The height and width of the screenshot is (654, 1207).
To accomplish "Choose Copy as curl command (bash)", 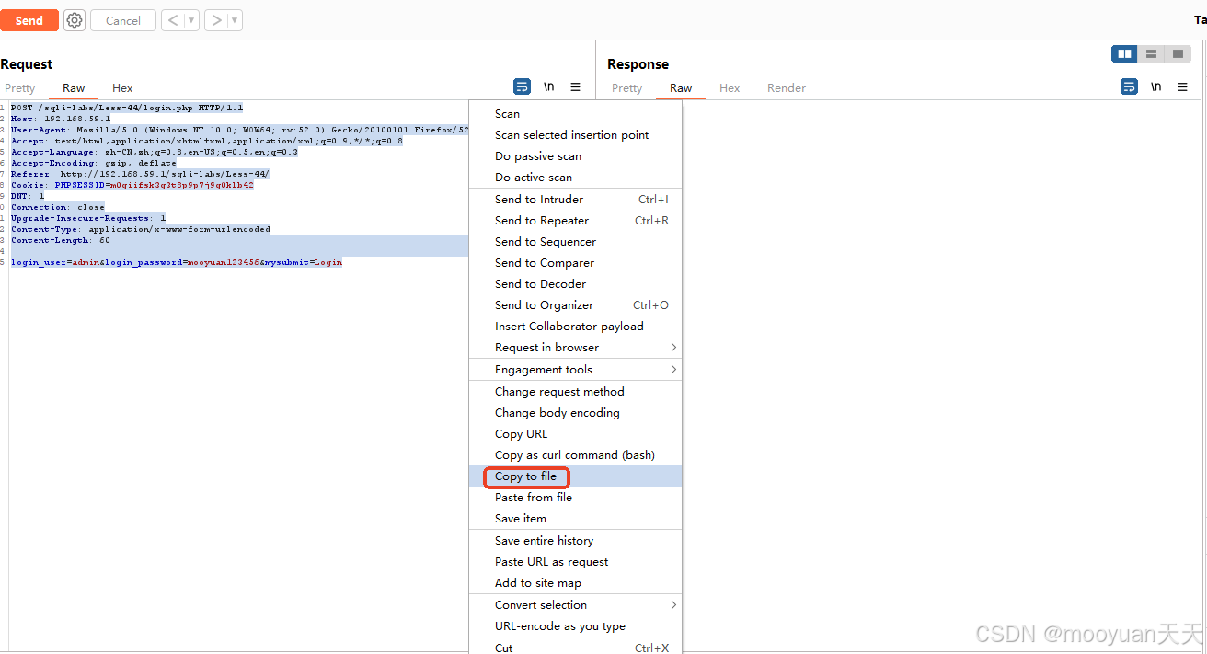I will point(575,455).
